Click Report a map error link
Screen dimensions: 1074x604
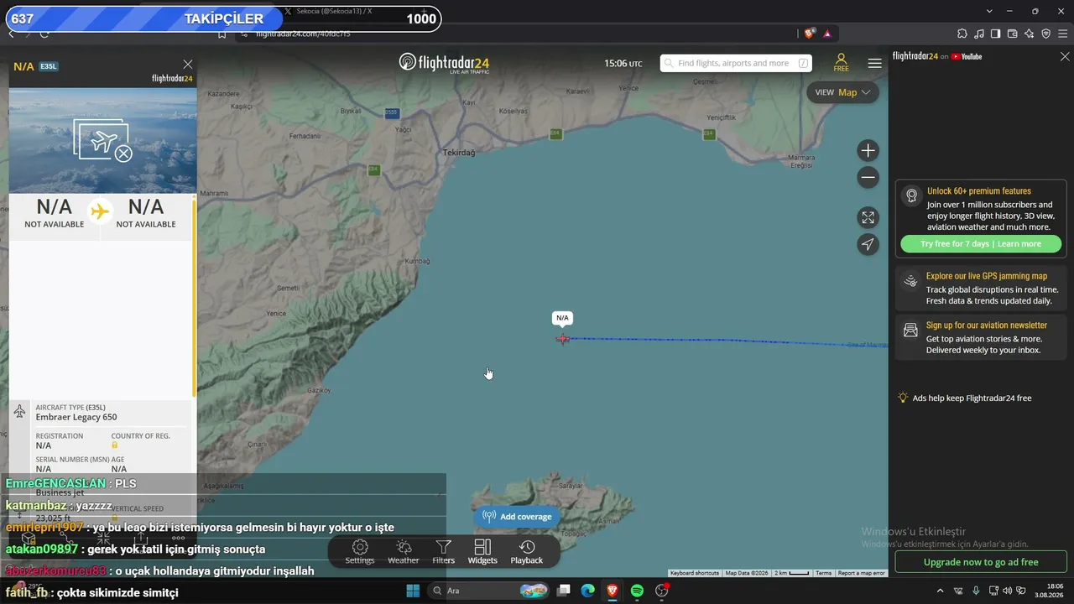pos(861,573)
